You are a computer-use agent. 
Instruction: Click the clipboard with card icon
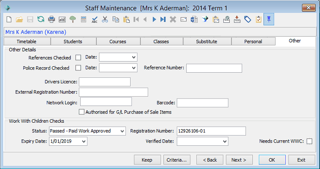point(216,19)
